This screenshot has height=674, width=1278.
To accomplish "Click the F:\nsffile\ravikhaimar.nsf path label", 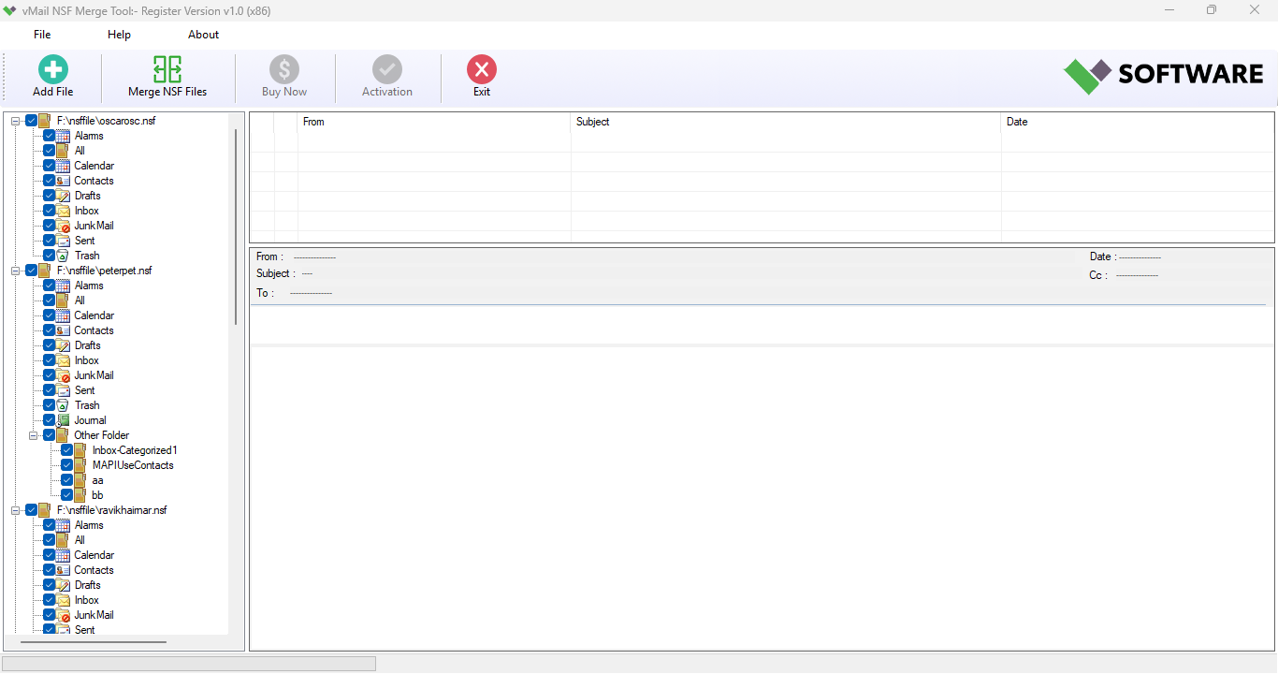I will (111, 510).
